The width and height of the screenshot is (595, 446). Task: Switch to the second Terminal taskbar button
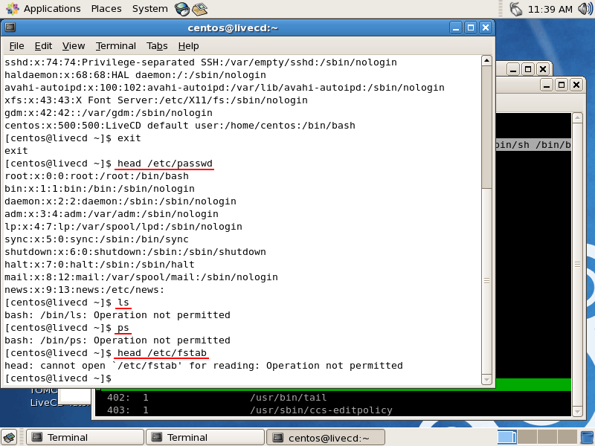point(205,438)
